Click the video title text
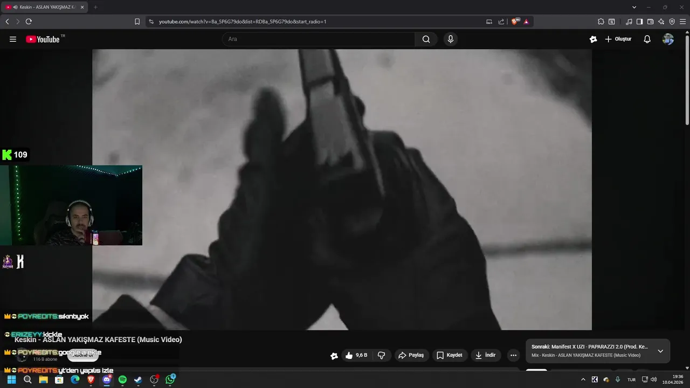 (x=98, y=339)
